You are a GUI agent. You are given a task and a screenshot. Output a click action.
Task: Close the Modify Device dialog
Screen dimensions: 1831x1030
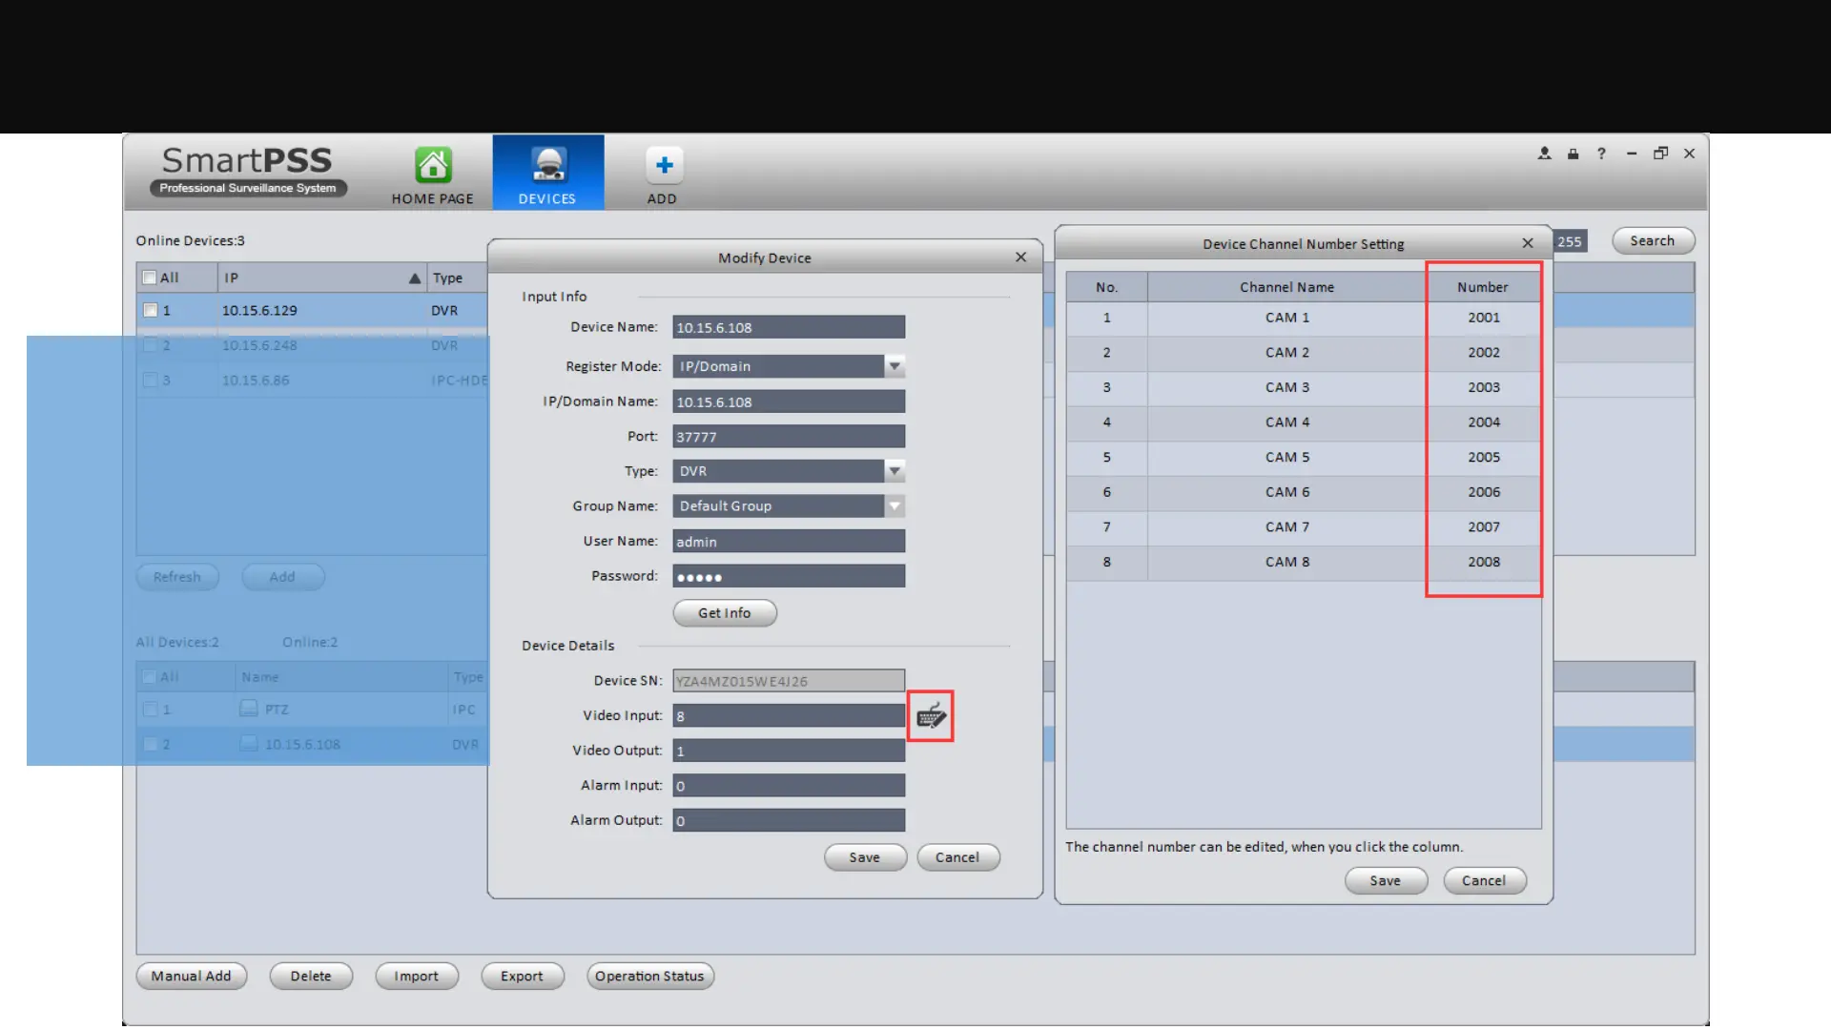click(x=1020, y=257)
